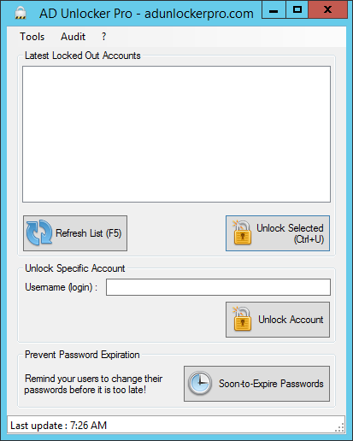The image size is (353, 441).
Task: Click inside the Latest Locked Out Accounts list
Action: pos(176,134)
